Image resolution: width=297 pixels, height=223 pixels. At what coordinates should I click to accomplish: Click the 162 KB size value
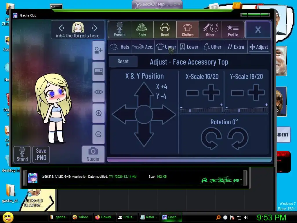[x=162, y=177]
